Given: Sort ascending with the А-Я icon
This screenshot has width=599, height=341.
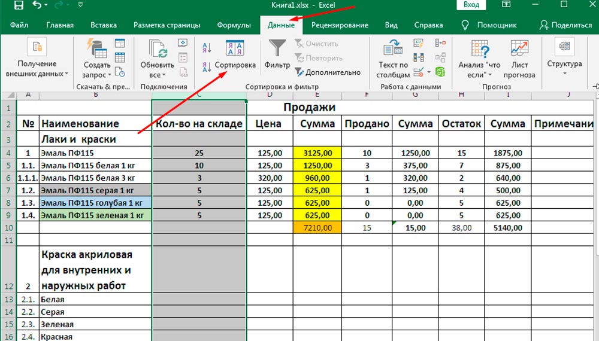Looking at the screenshot, I should 207,48.
